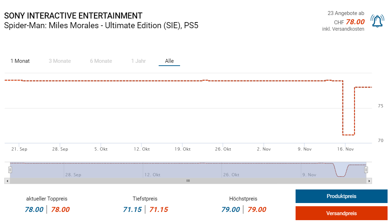Choose the 1 Jahr time range
The image size is (389, 223).
click(x=138, y=61)
